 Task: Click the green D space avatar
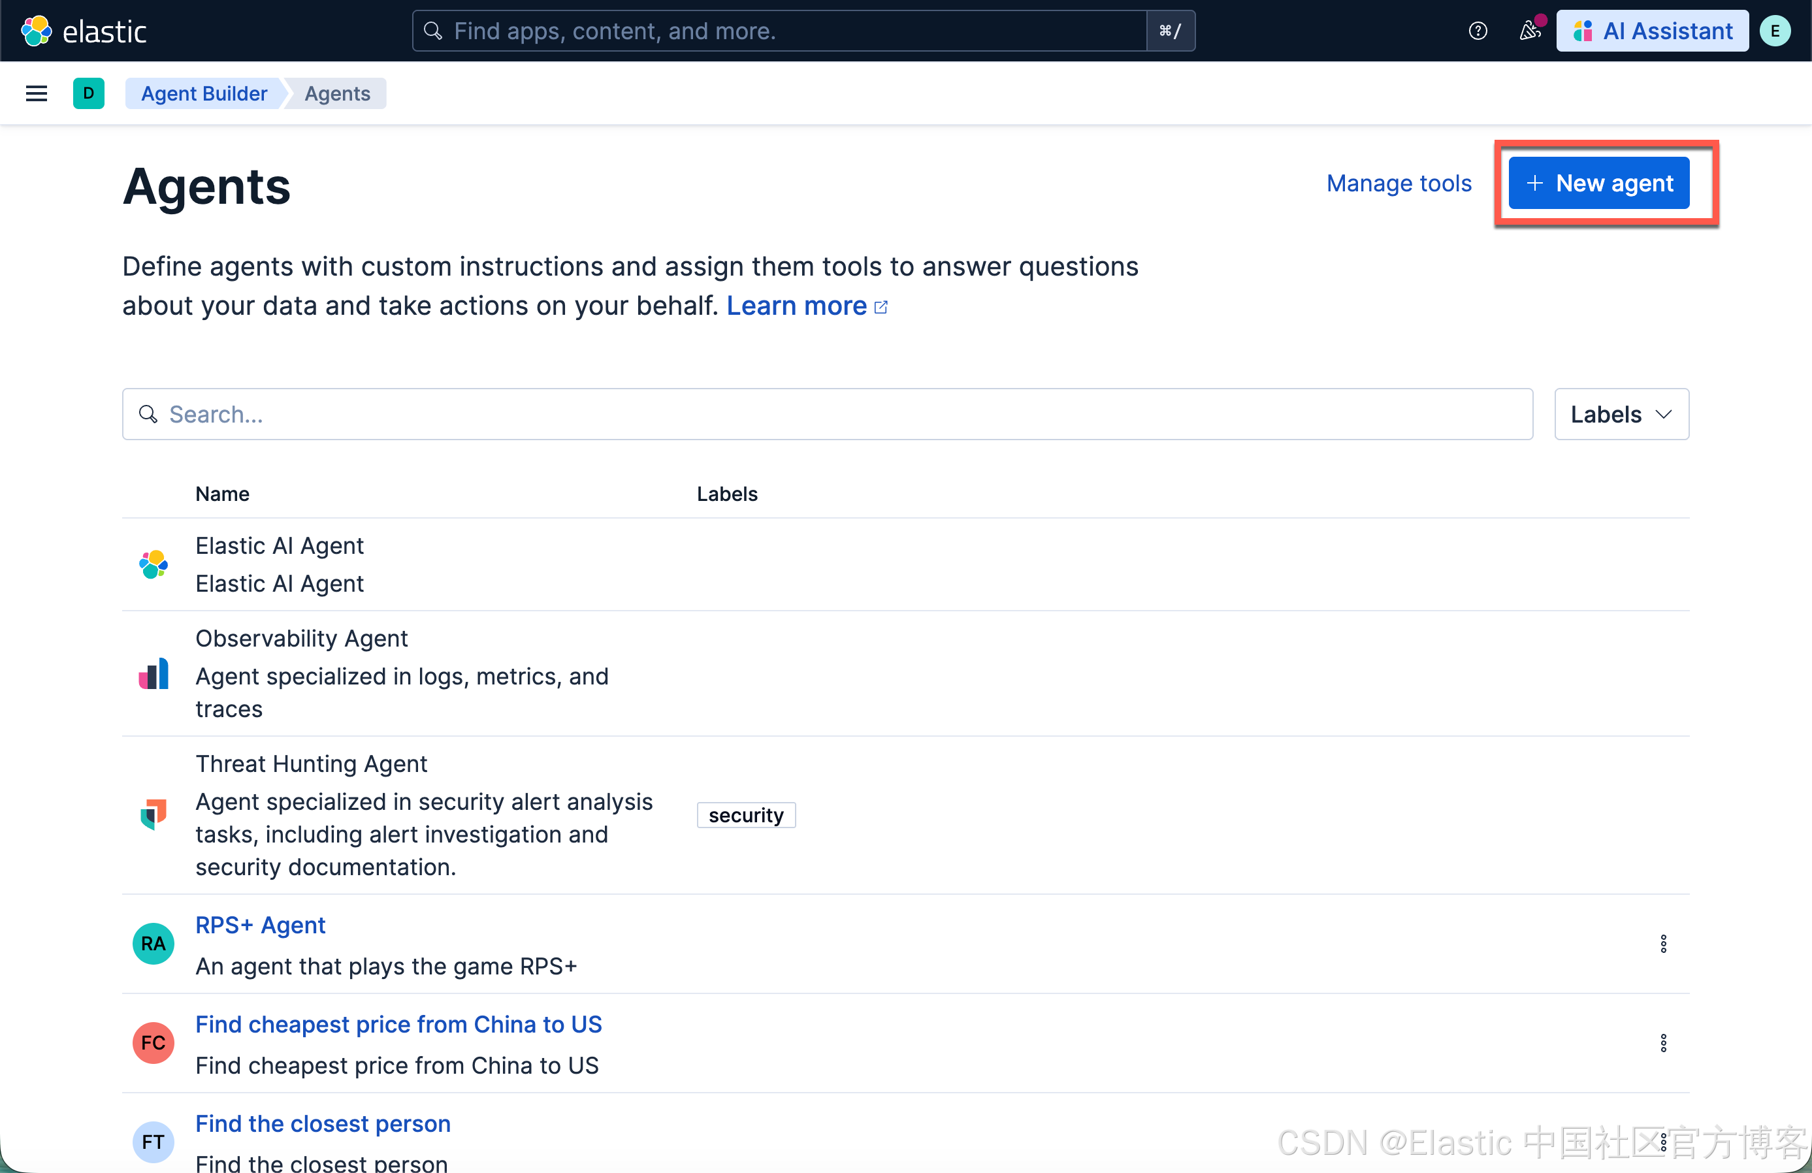click(x=88, y=93)
